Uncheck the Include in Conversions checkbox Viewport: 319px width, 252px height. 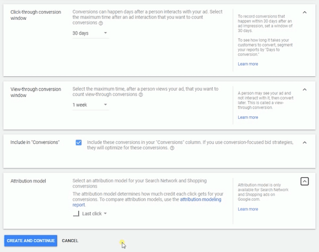[79, 142]
